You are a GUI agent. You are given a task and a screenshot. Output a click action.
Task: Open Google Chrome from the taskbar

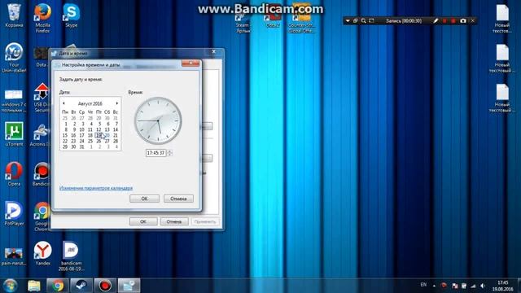tap(58, 286)
